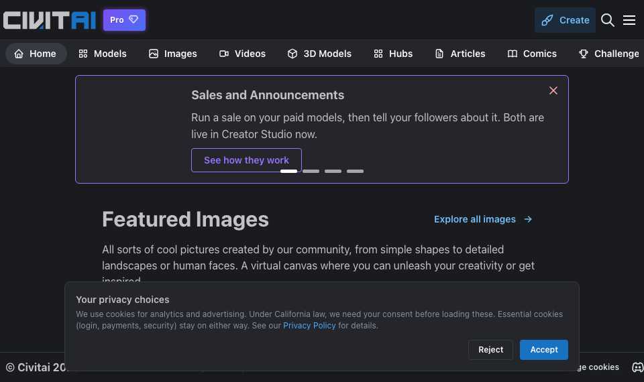
Task: Open the Hubs tab
Action: (393, 54)
